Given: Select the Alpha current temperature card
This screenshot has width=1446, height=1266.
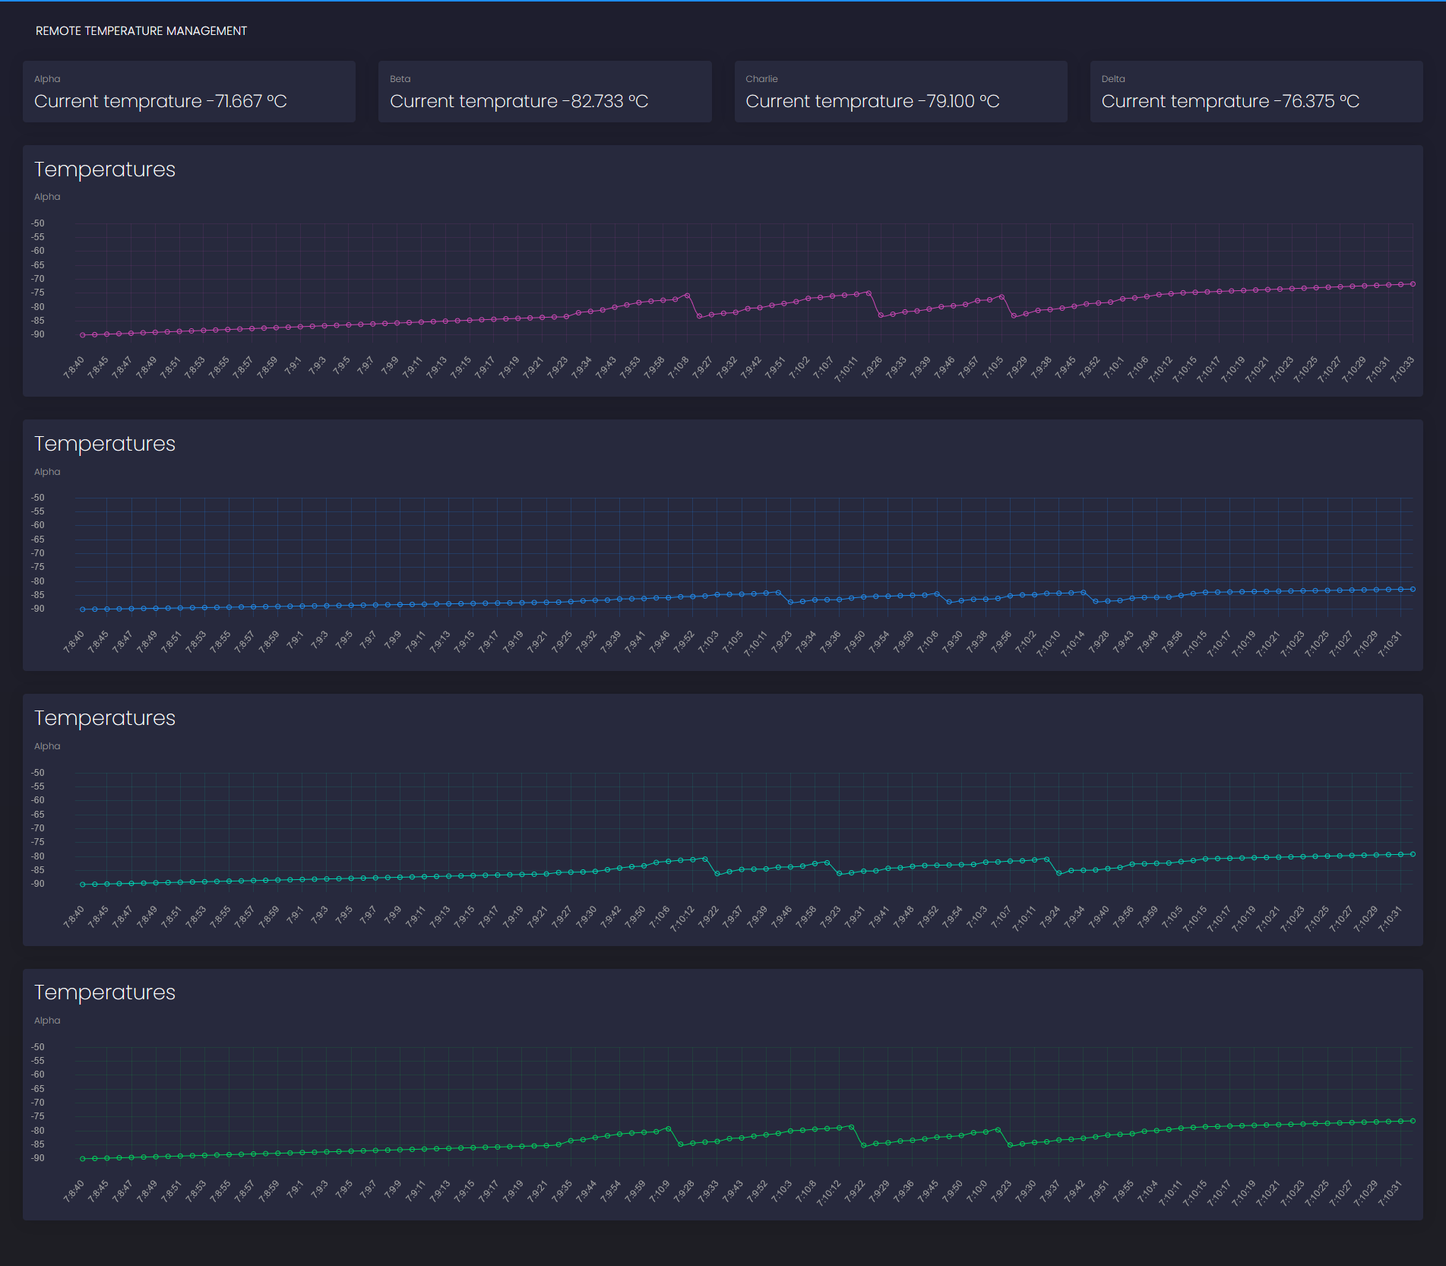Looking at the screenshot, I should coord(189,92).
